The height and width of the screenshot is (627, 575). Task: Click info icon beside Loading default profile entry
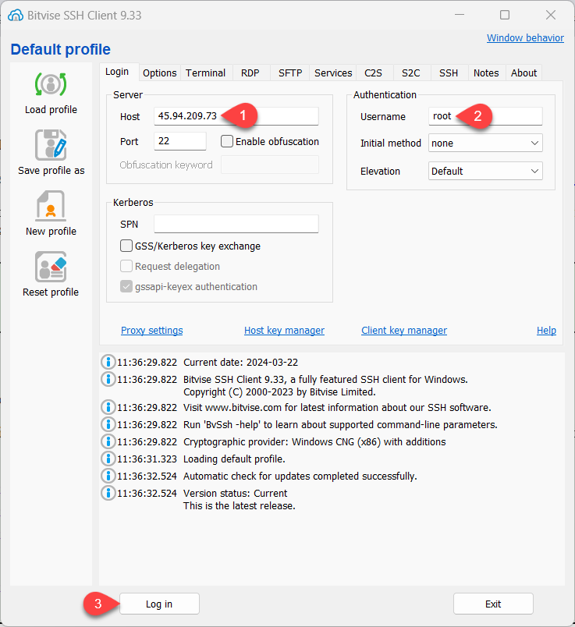coord(108,459)
